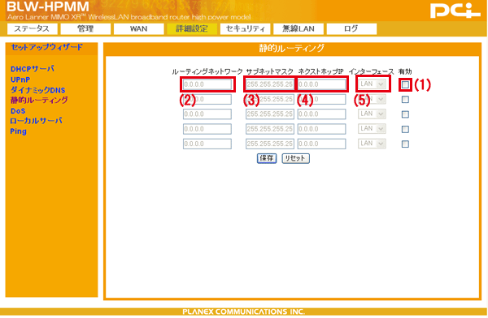Open fifth row interface LAN dropdown
Image resolution: width=488 pixels, height=318 pixels.
pyautogui.click(x=372, y=144)
